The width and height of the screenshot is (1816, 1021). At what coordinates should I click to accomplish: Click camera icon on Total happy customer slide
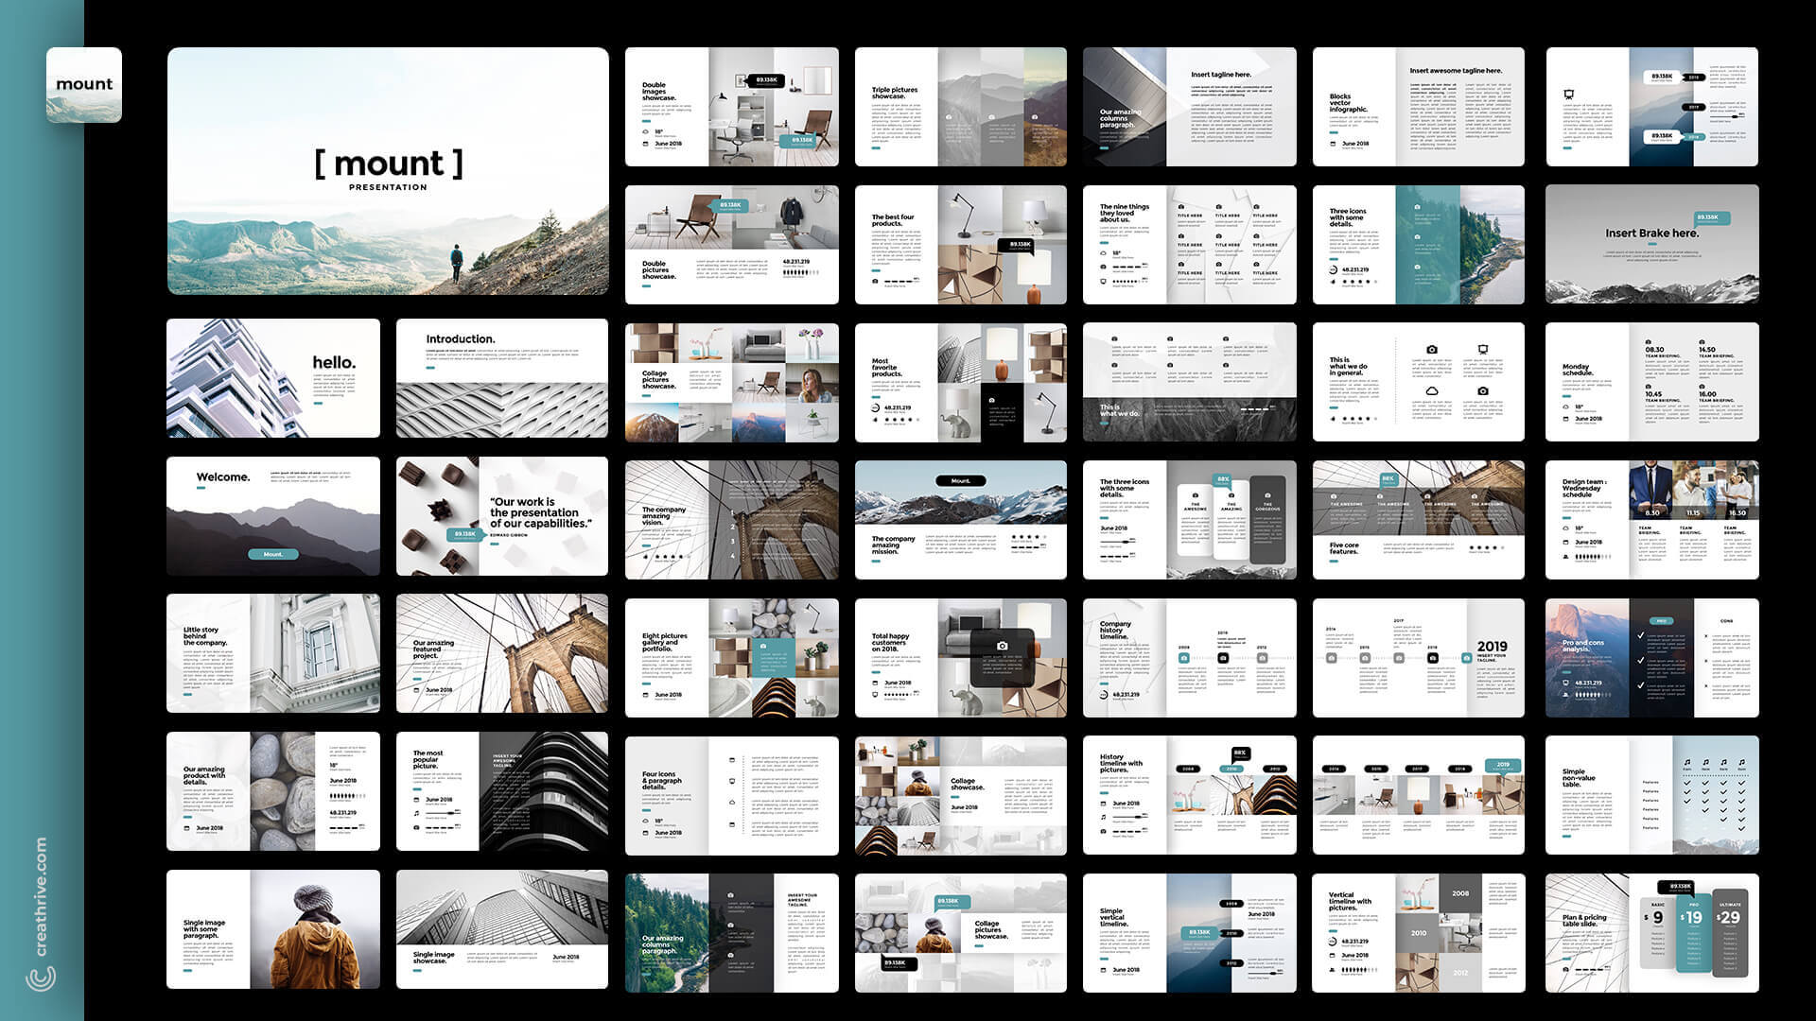[x=1002, y=646]
